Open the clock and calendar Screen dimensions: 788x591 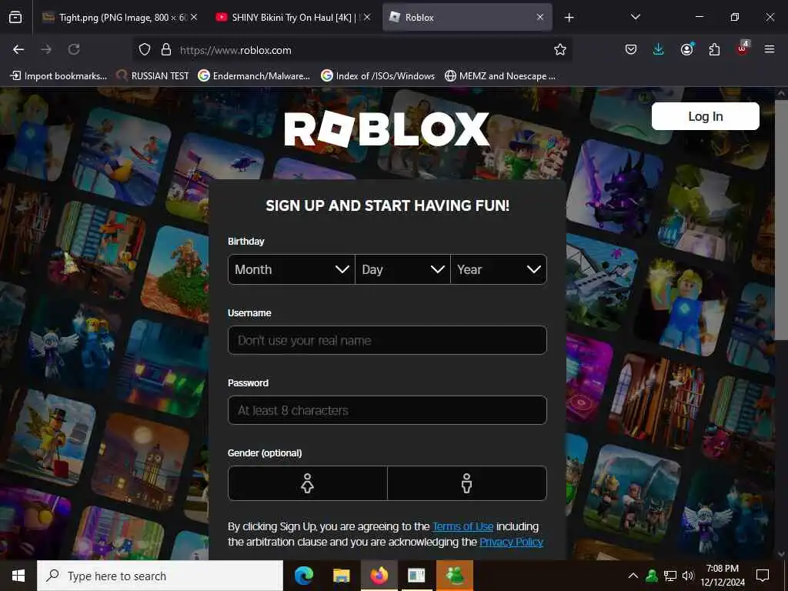(x=723, y=576)
